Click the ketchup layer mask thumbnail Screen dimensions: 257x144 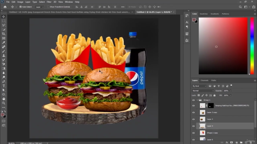211,106
